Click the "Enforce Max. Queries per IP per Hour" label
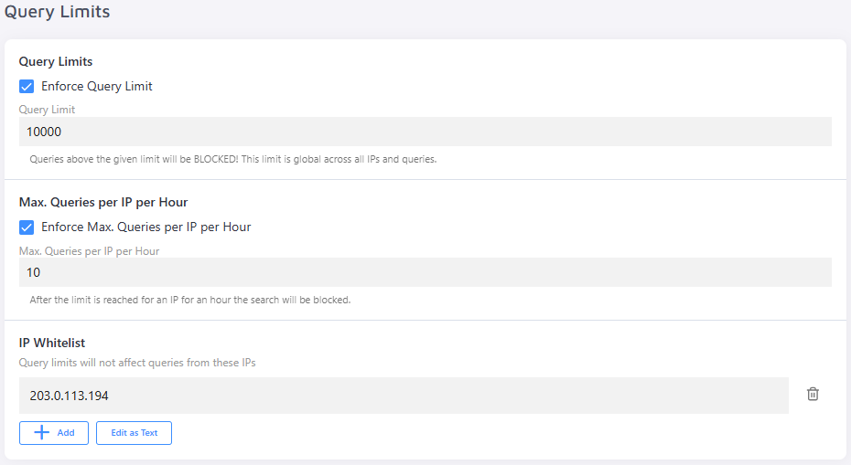 pyautogui.click(x=146, y=227)
